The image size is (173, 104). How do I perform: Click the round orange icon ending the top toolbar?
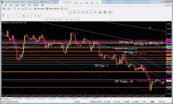point(66,9)
